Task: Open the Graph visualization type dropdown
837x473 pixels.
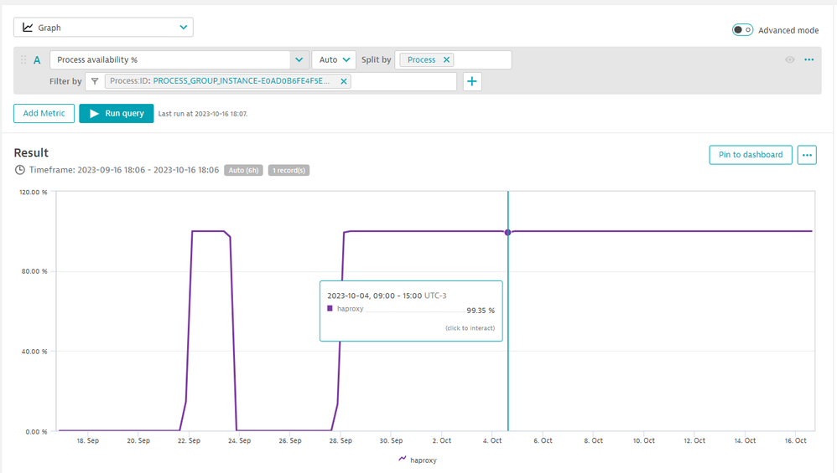Action: 103,28
